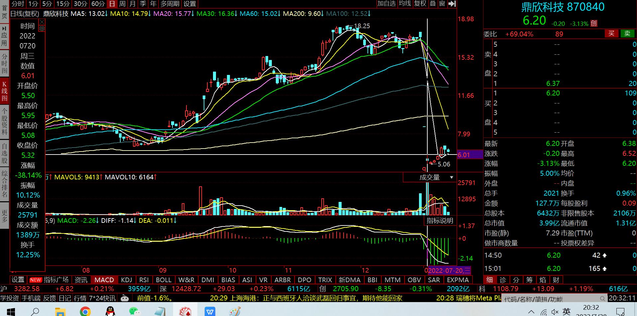This screenshot has height=316, width=637.
Task: Open 指标广场 indicator marketplace
Action: 56,280
